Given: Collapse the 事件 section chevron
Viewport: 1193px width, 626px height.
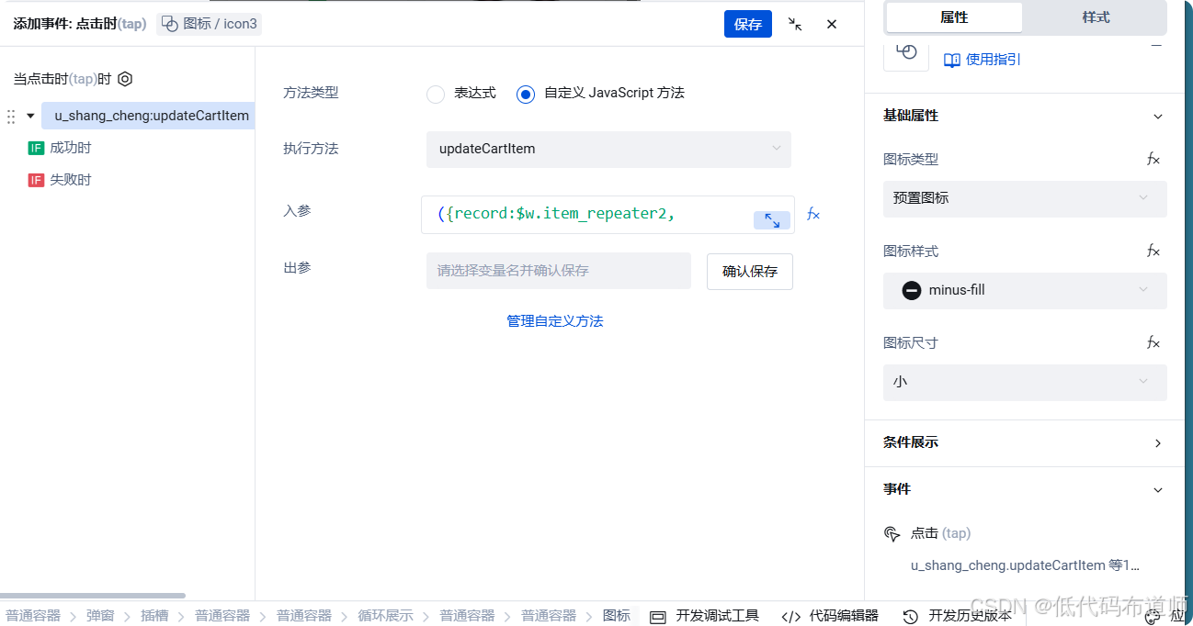Looking at the screenshot, I should (1158, 490).
